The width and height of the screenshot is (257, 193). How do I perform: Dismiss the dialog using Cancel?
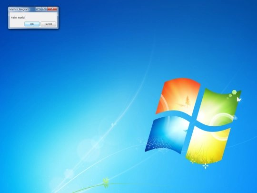point(48,24)
